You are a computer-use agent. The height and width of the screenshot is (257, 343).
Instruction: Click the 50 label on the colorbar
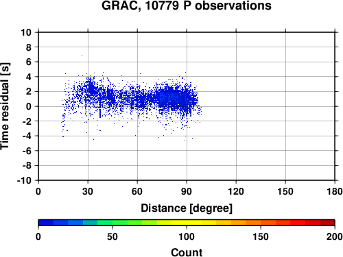pyautogui.click(x=113, y=236)
